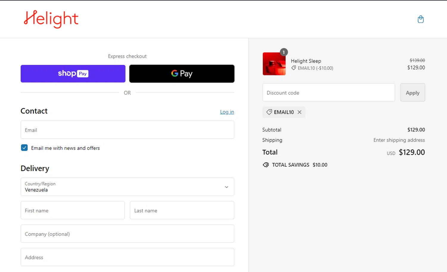The height and width of the screenshot is (272, 447).
Task: Click the crossed-out $139.00 price
Action: point(417,60)
